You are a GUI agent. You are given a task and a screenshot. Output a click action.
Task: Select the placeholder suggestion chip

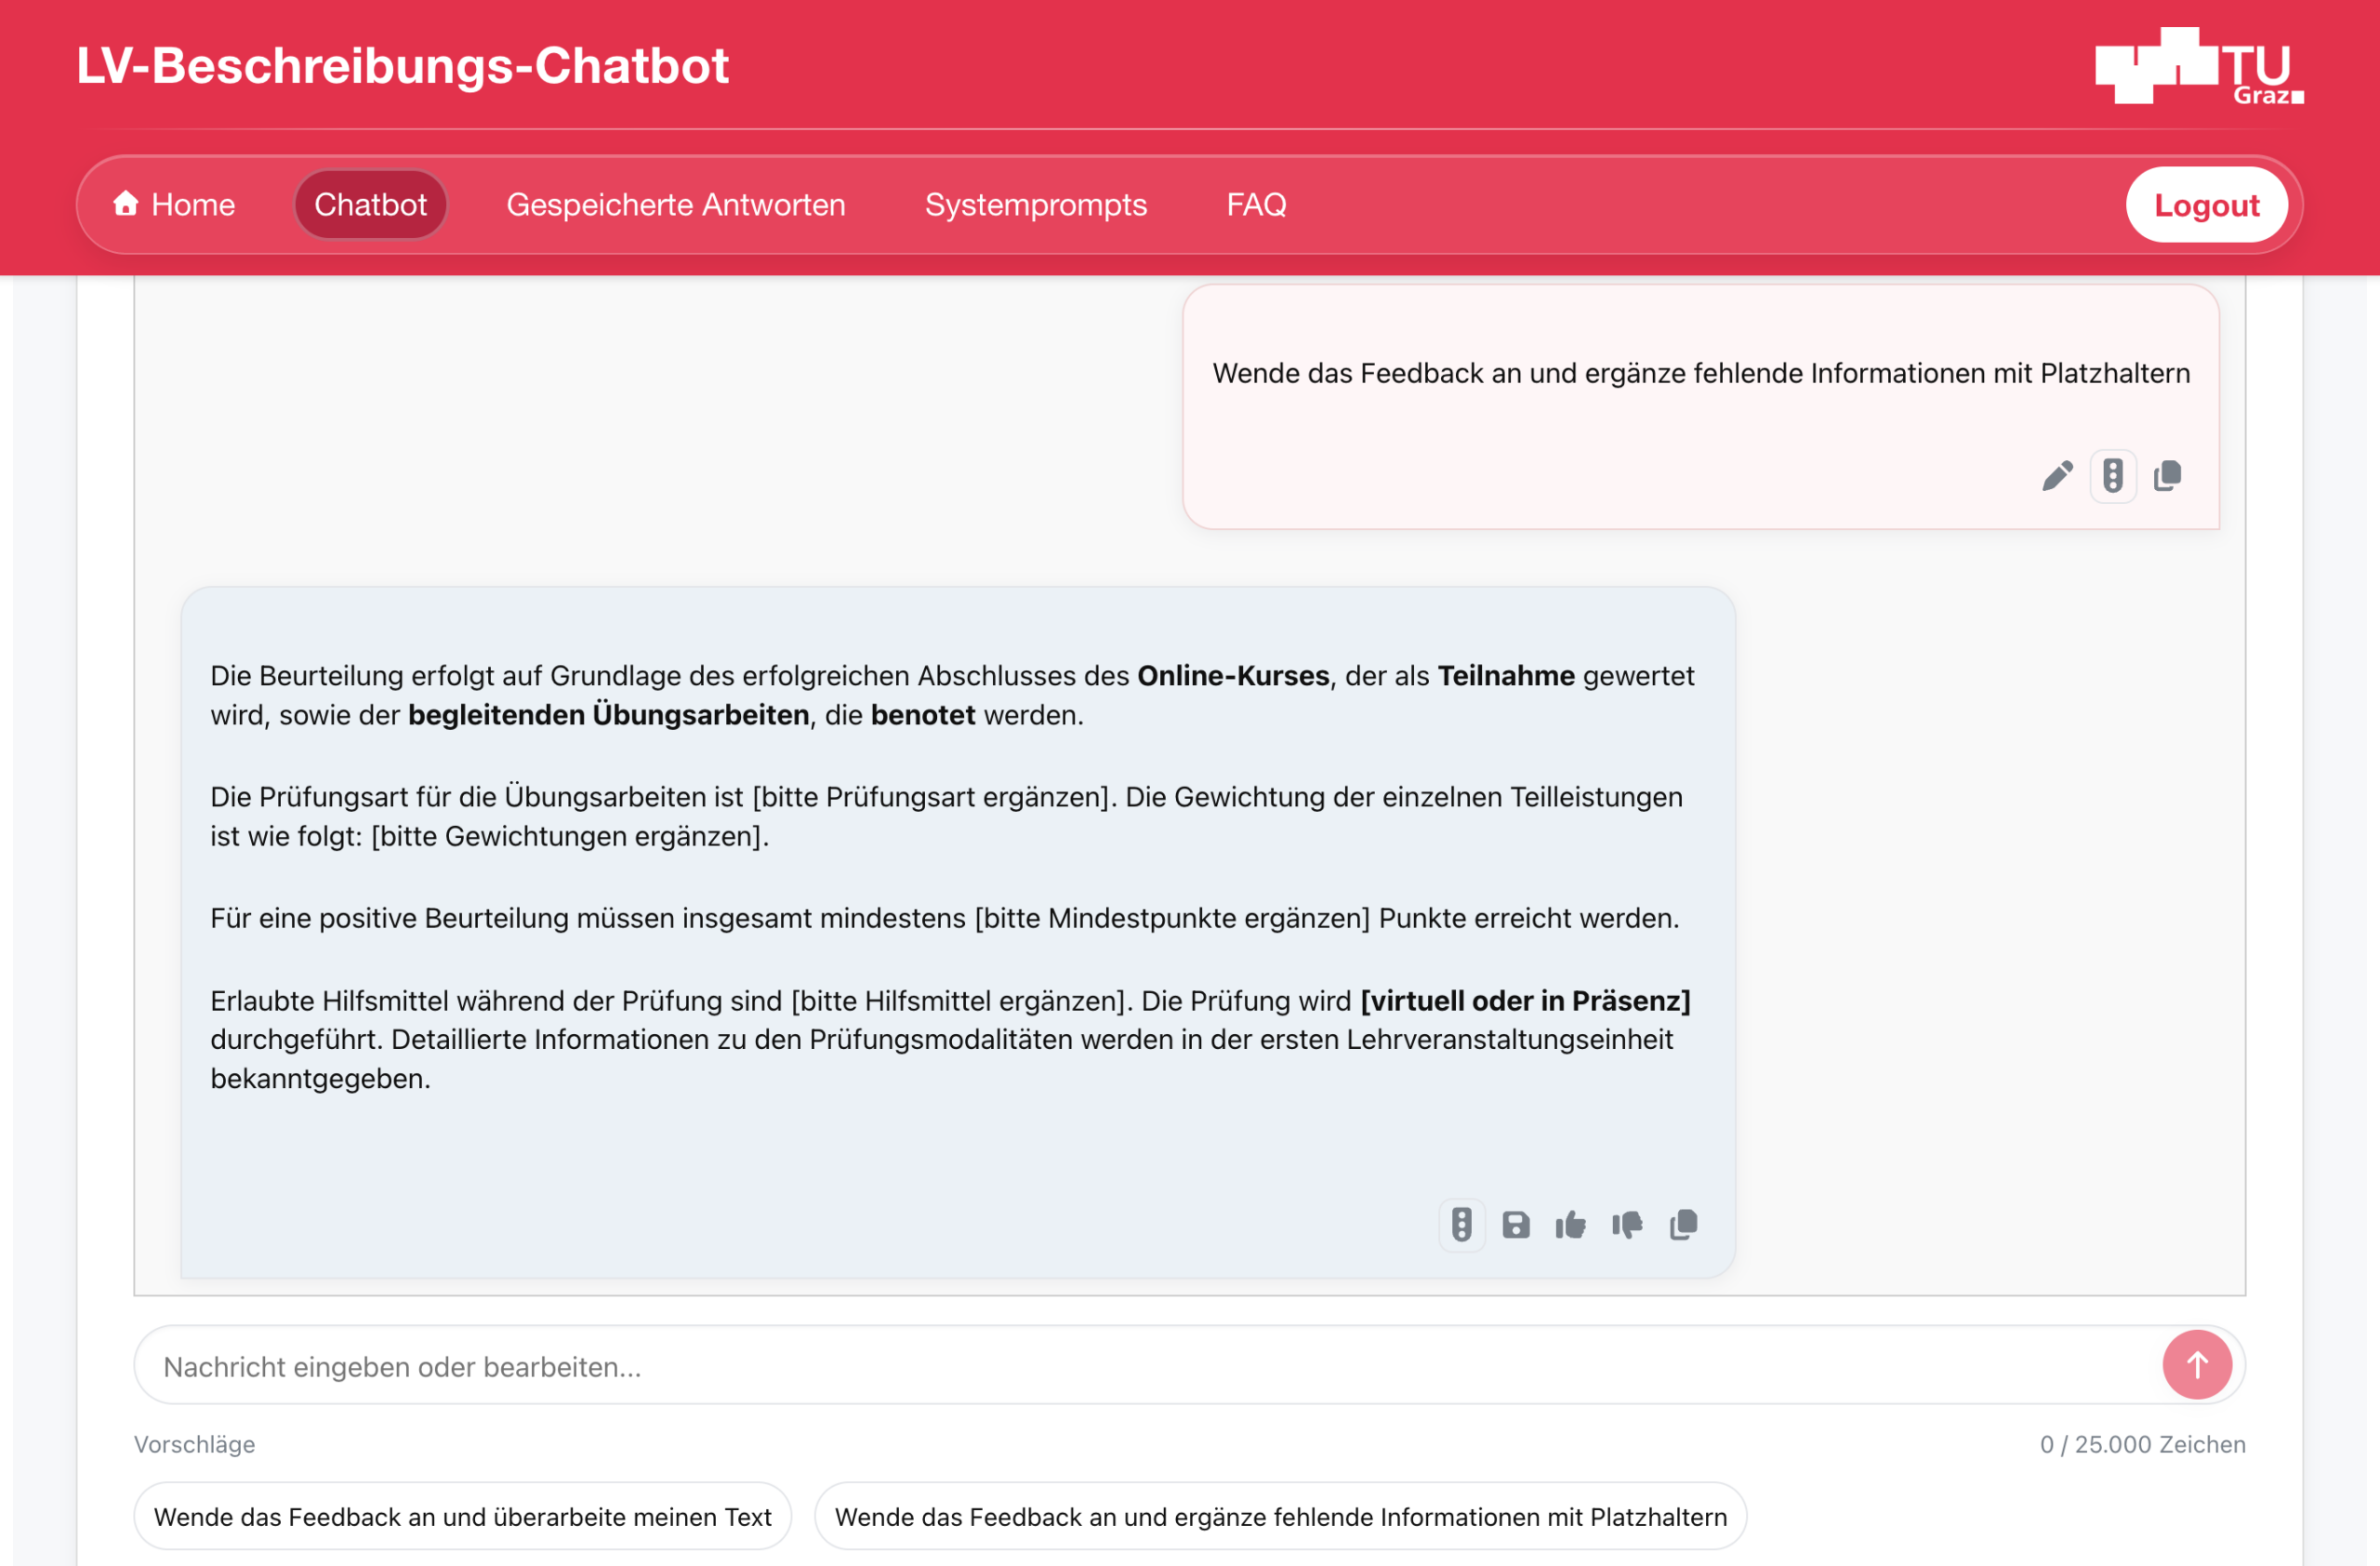tap(1281, 1515)
